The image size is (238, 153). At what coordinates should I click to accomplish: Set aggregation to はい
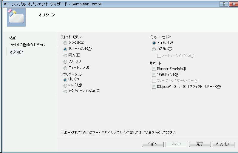(65, 79)
